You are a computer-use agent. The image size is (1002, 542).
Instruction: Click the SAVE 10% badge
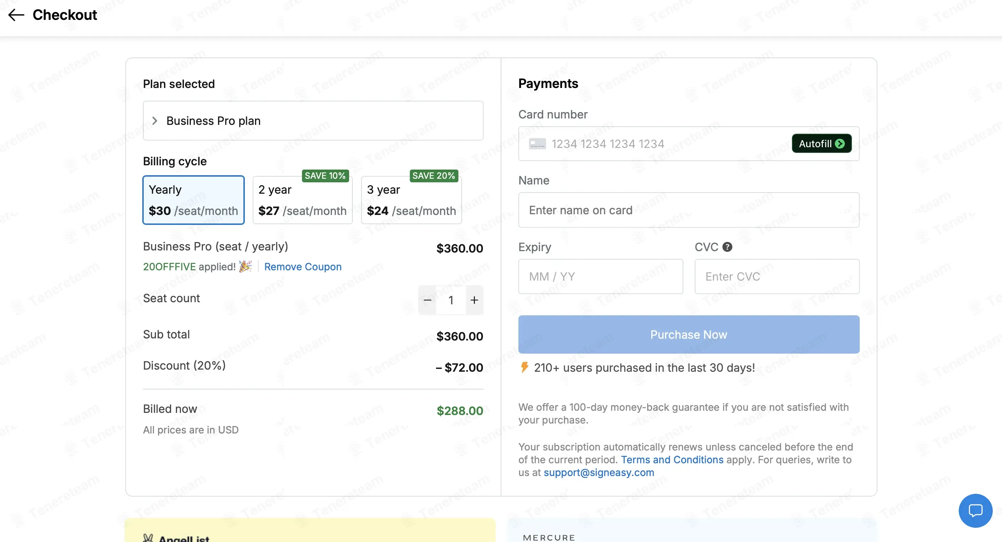[x=325, y=176]
